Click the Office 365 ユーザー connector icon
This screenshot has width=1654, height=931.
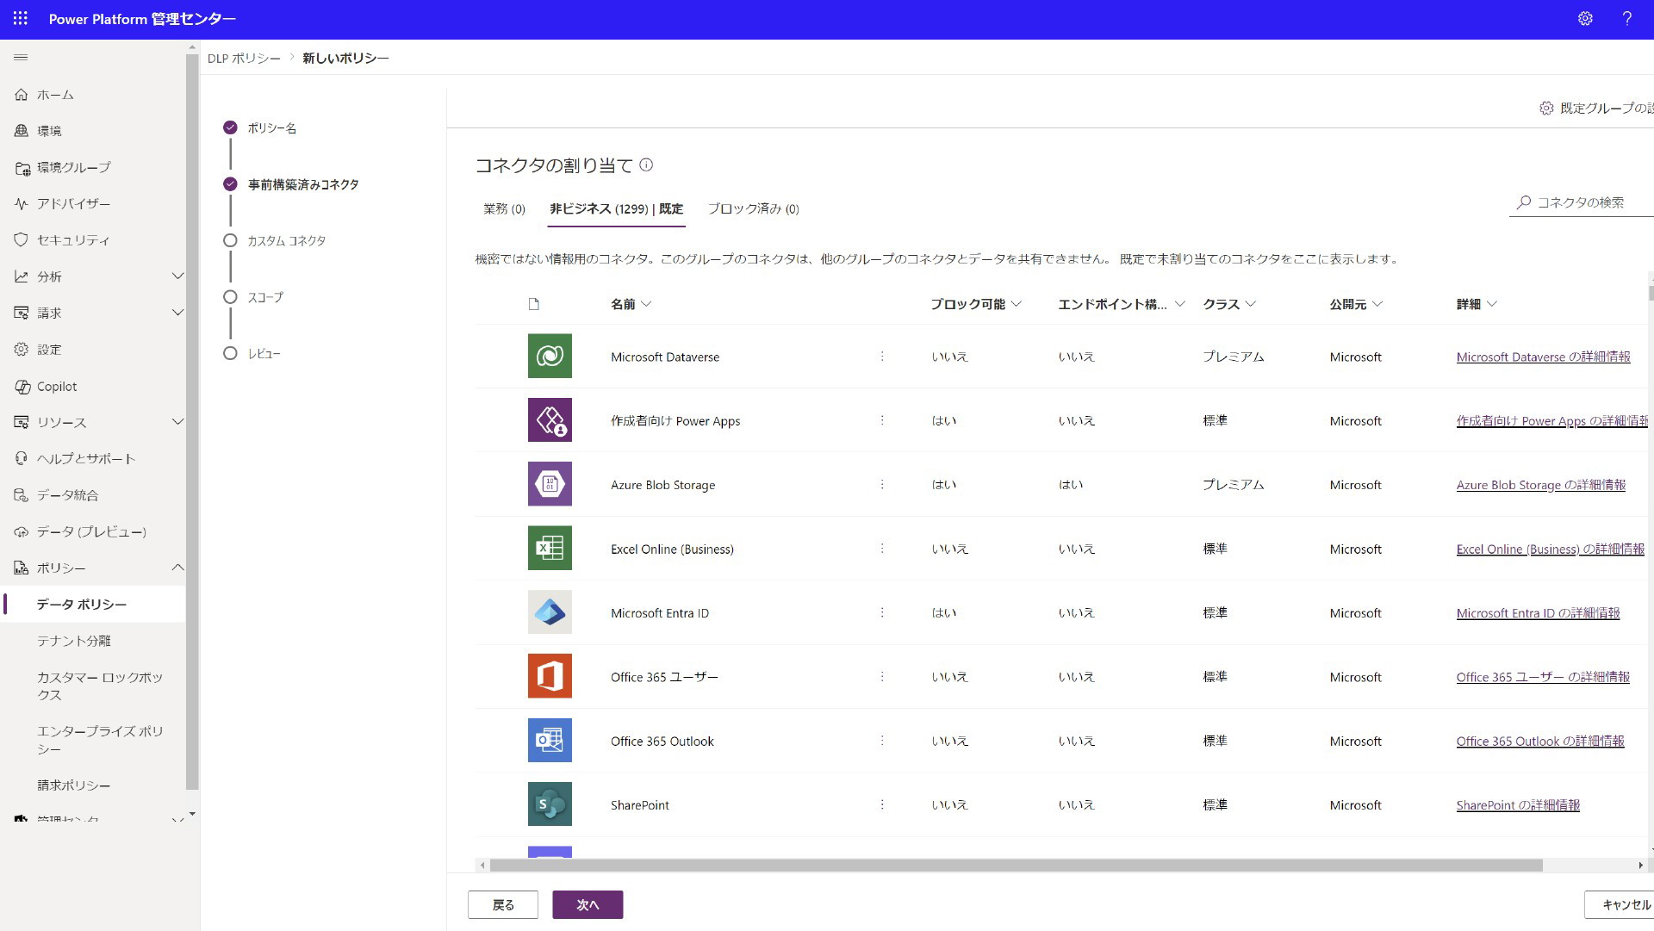click(550, 676)
